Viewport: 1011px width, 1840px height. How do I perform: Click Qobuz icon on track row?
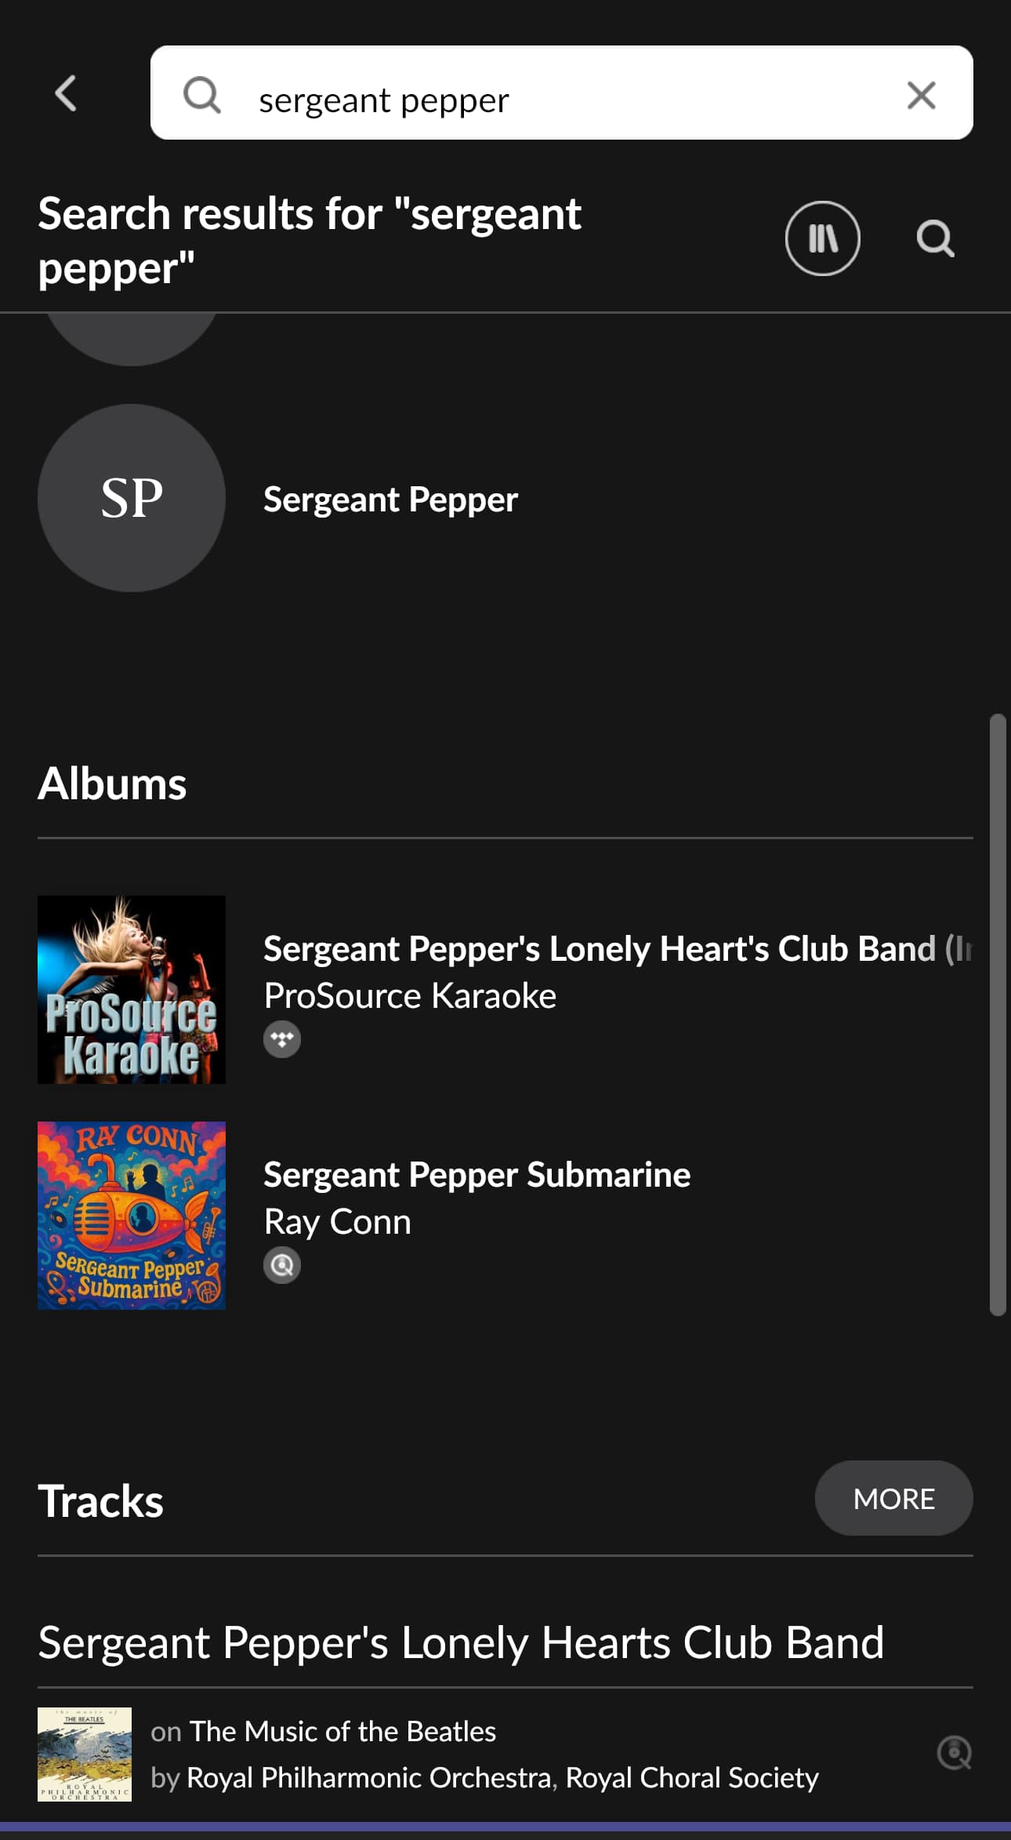pos(955,1753)
